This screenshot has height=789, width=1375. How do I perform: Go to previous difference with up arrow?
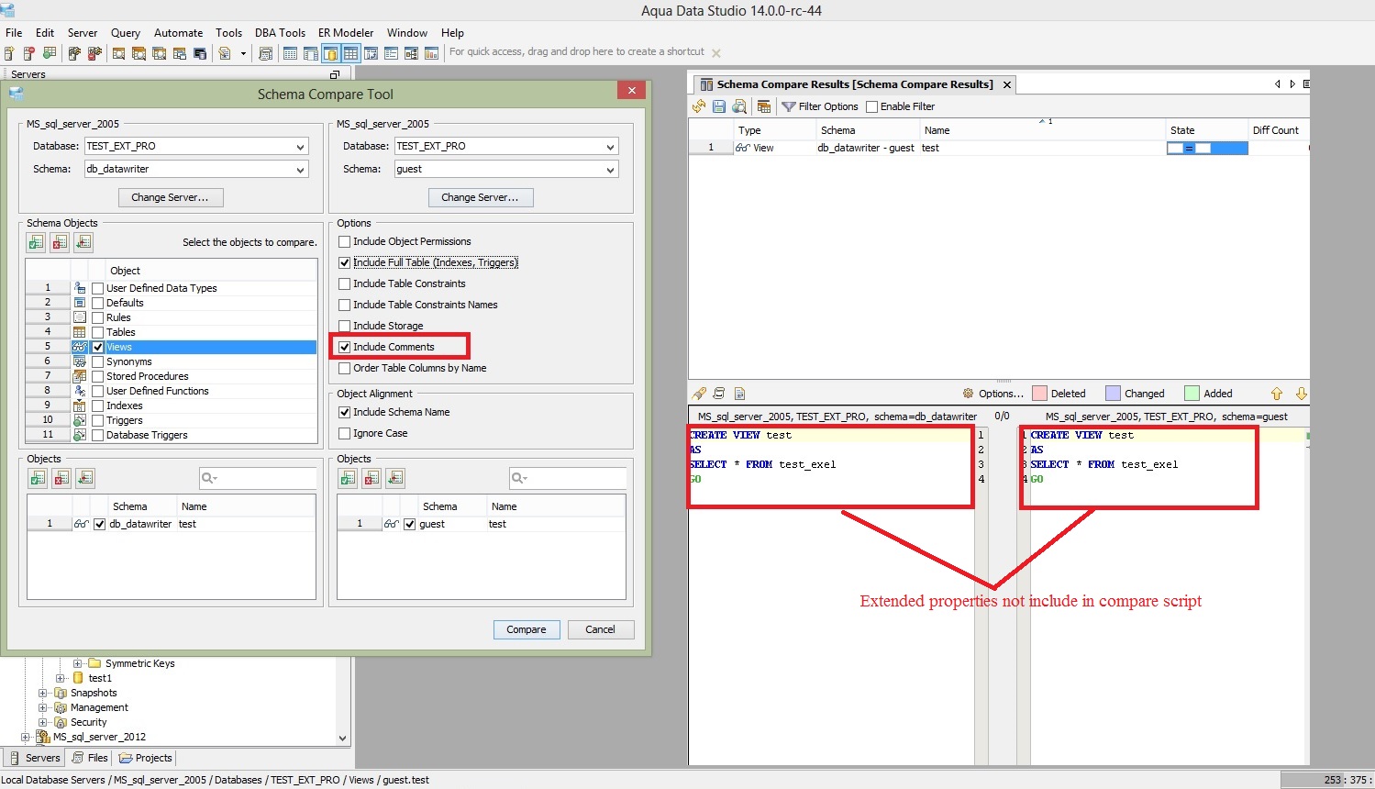[x=1277, y=394]
